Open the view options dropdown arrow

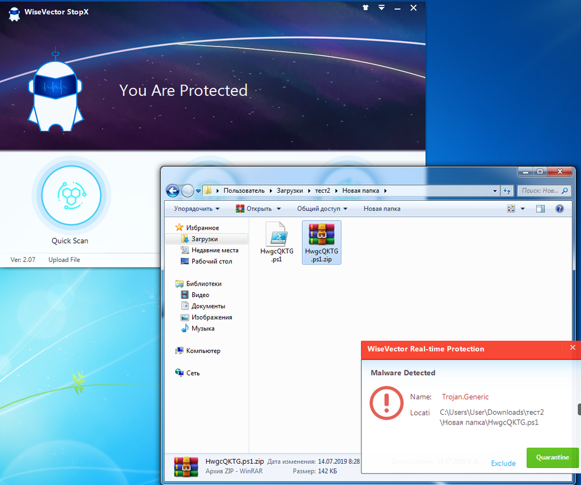[523, 209]
